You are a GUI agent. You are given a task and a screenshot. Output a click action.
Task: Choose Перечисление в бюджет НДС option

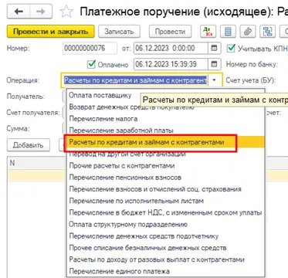point(166,212)
